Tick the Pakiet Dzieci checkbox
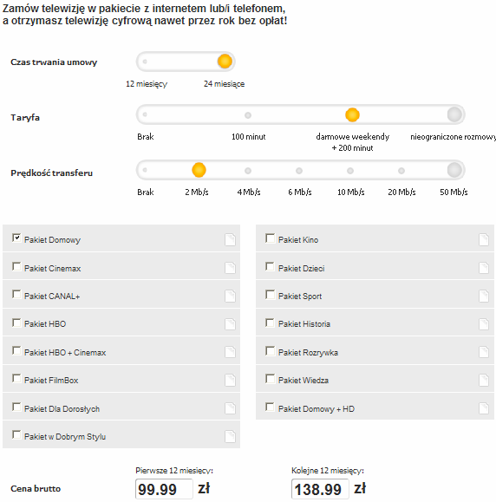 click(270, 266)
